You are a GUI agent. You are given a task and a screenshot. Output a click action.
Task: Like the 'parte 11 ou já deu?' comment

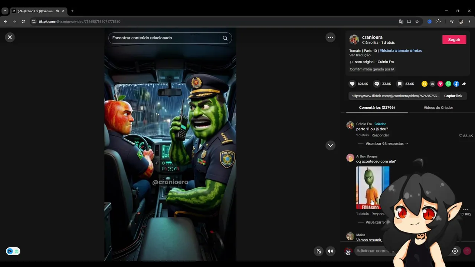point(461,136)
